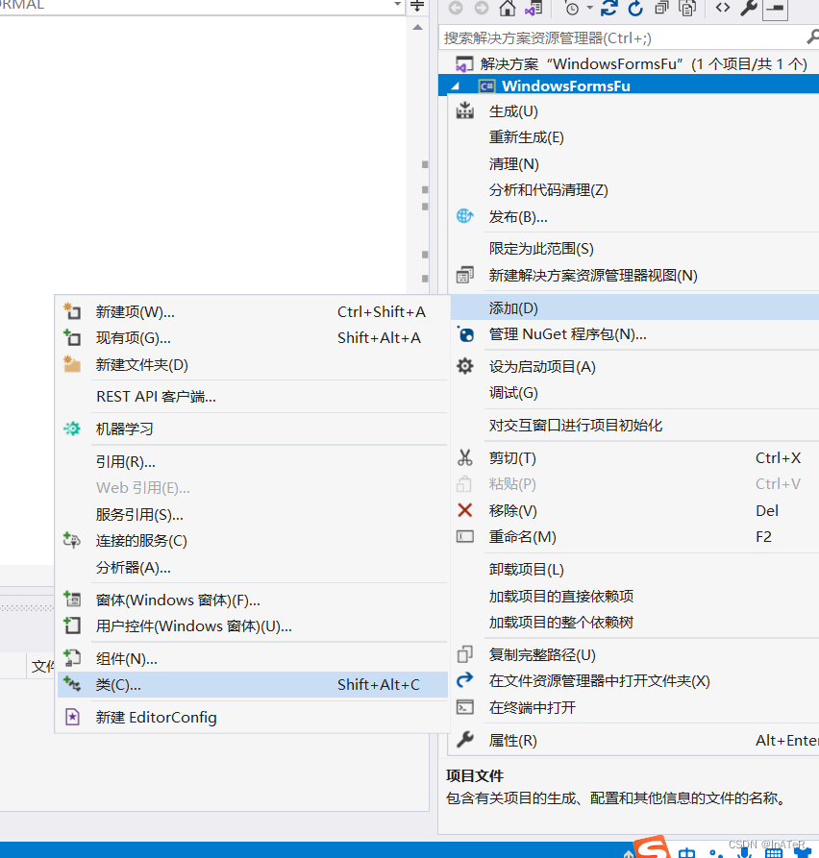Open the 添加(D) submenu entry
The width and height of the screenshot is (819, 858).
[634, 308]
